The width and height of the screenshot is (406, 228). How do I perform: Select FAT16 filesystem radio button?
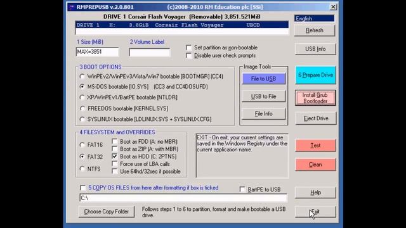[82, 145]
